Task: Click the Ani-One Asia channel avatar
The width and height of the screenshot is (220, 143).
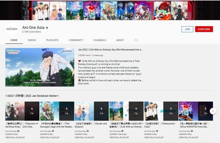Action: pyautogui.click(x=12, y=29)
